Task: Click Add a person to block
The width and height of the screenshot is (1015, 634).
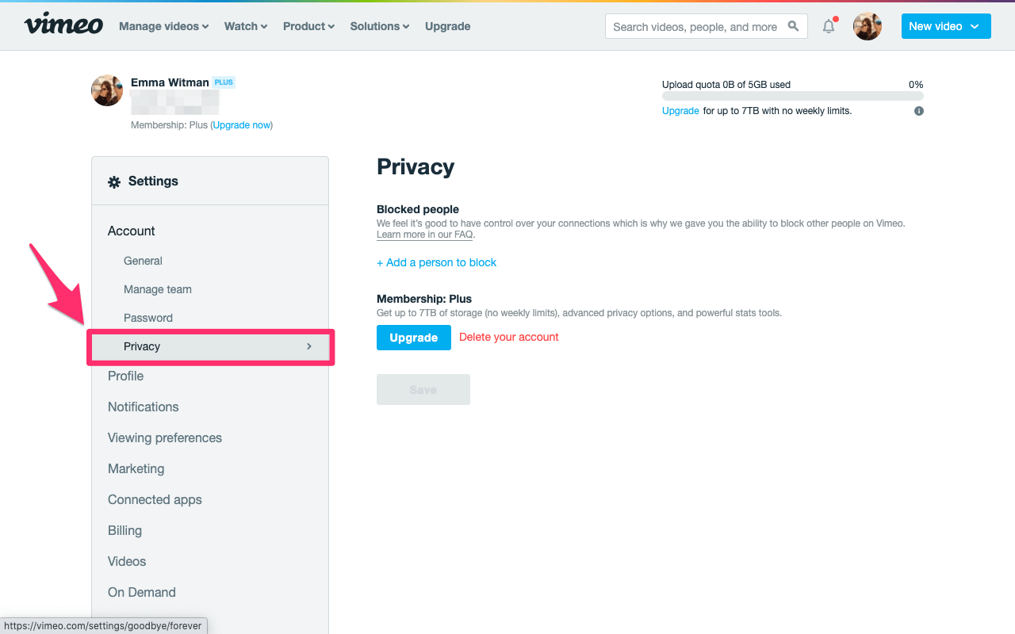Action: point(436,262)
